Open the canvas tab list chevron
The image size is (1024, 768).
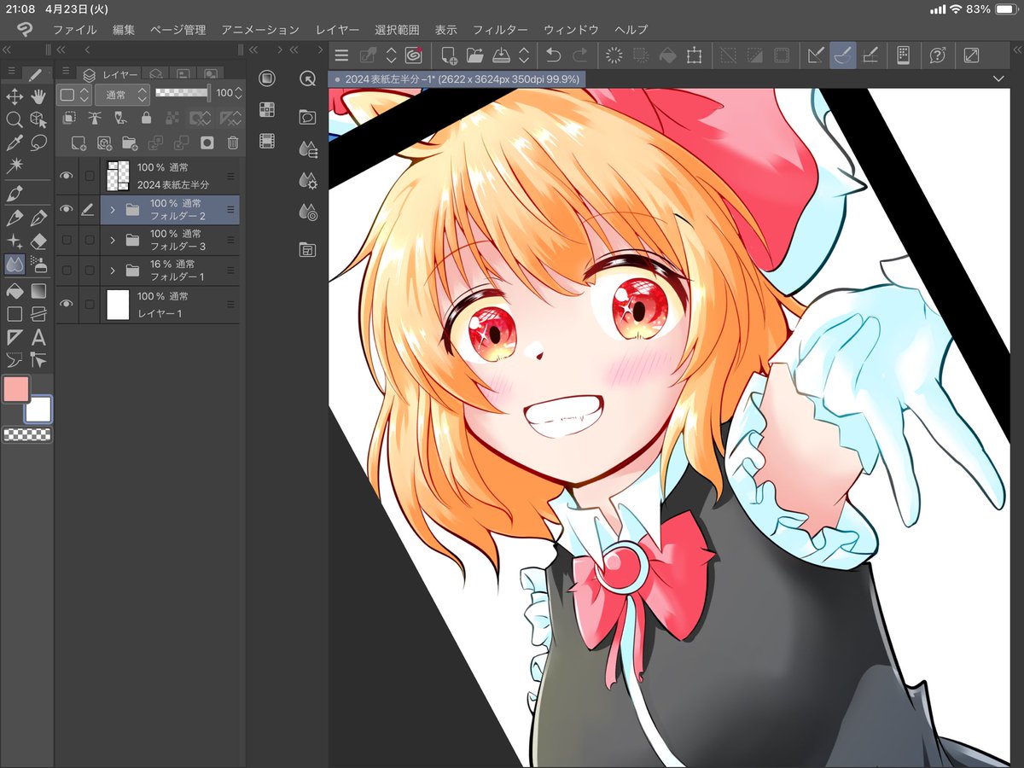[x=999, y=79]
